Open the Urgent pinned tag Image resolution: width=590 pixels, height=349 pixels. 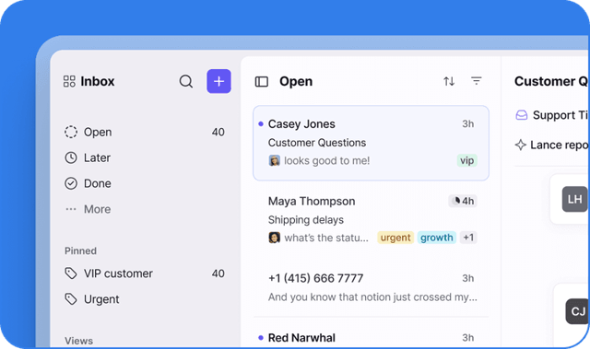coord(145,299)
